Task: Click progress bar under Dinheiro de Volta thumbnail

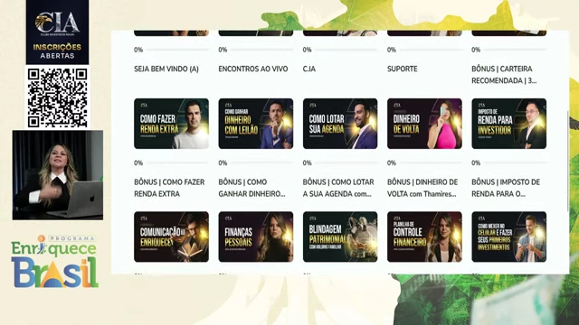Action: [x=431, y=162]
